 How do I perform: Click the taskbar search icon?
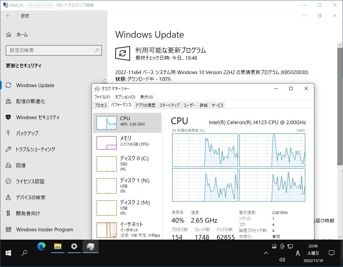click(24, 253)
